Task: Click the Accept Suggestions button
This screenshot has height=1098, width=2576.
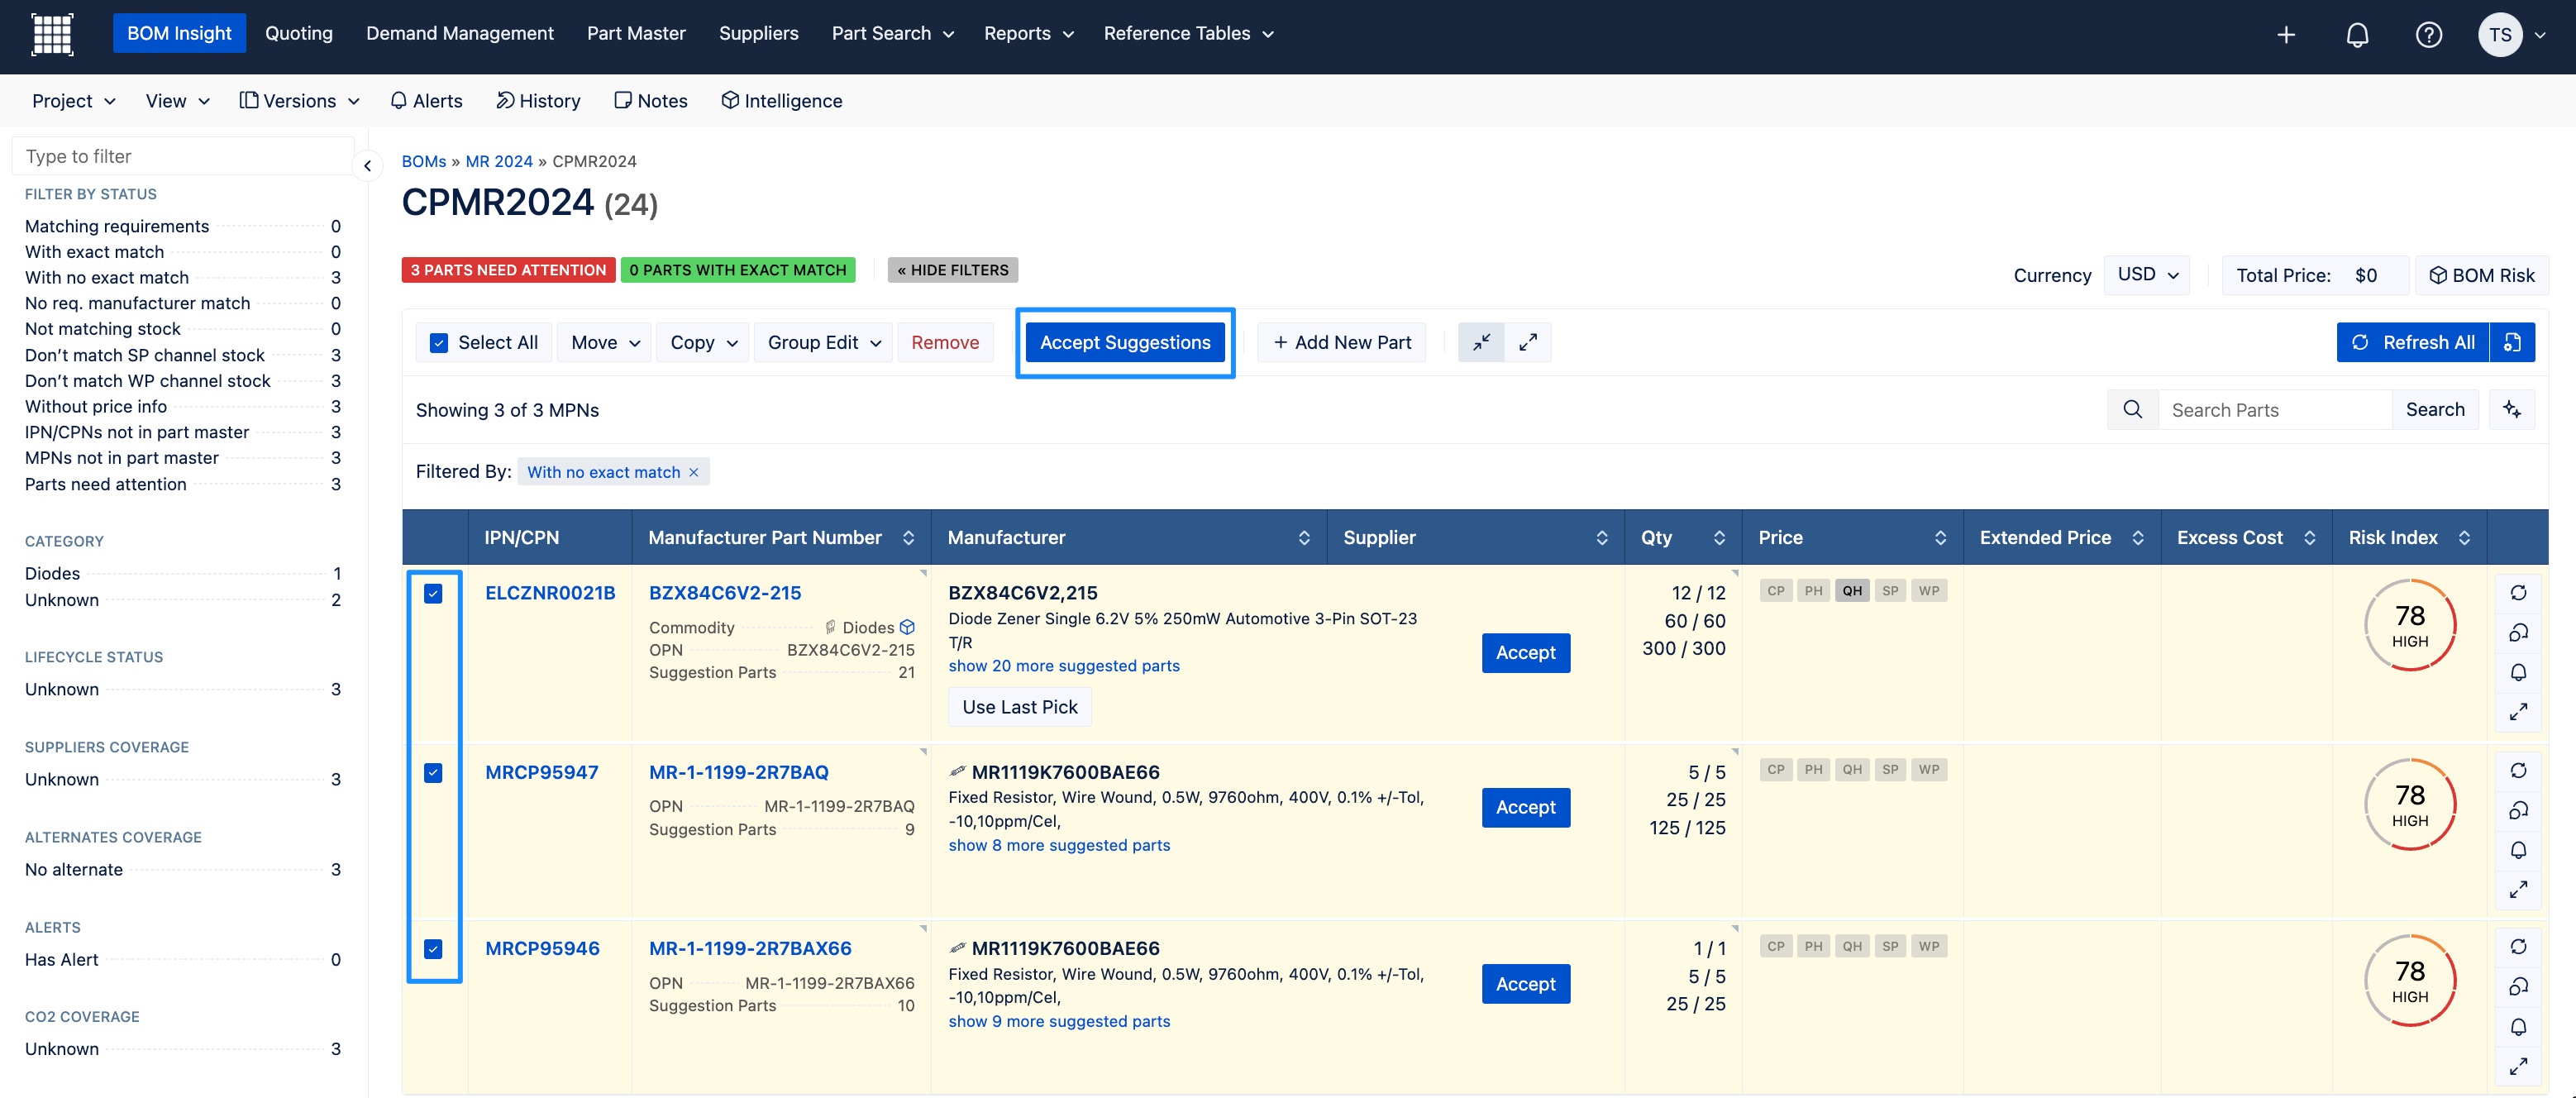Action: pyautogui.click(x=1125, y=343)
